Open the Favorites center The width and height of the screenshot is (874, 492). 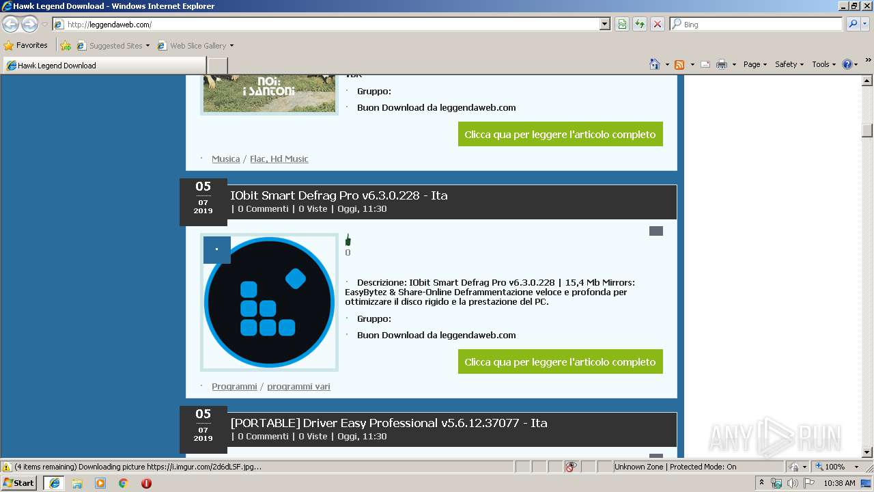click(x=26, y=45)
